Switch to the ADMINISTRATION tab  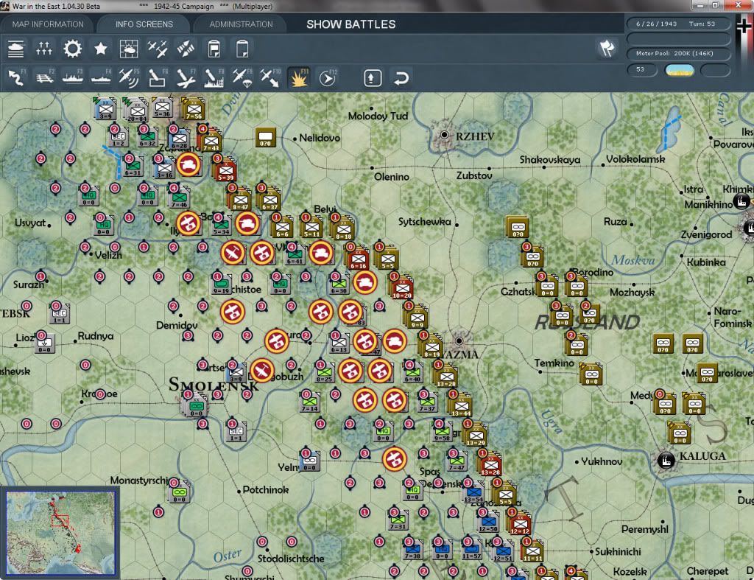click(241, 24)
